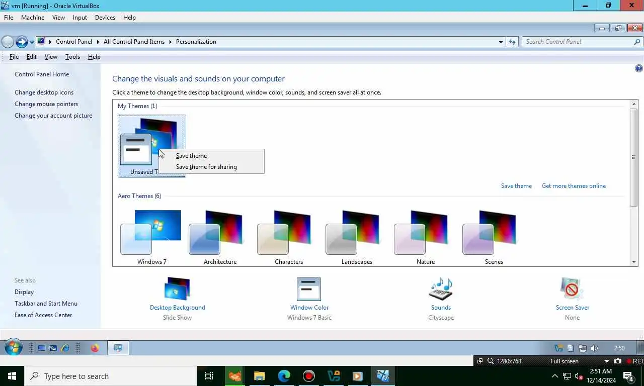Click the search magnifier in Control Panel search
This screenshot has width=644, height=386.
click(x=637, y=42)
